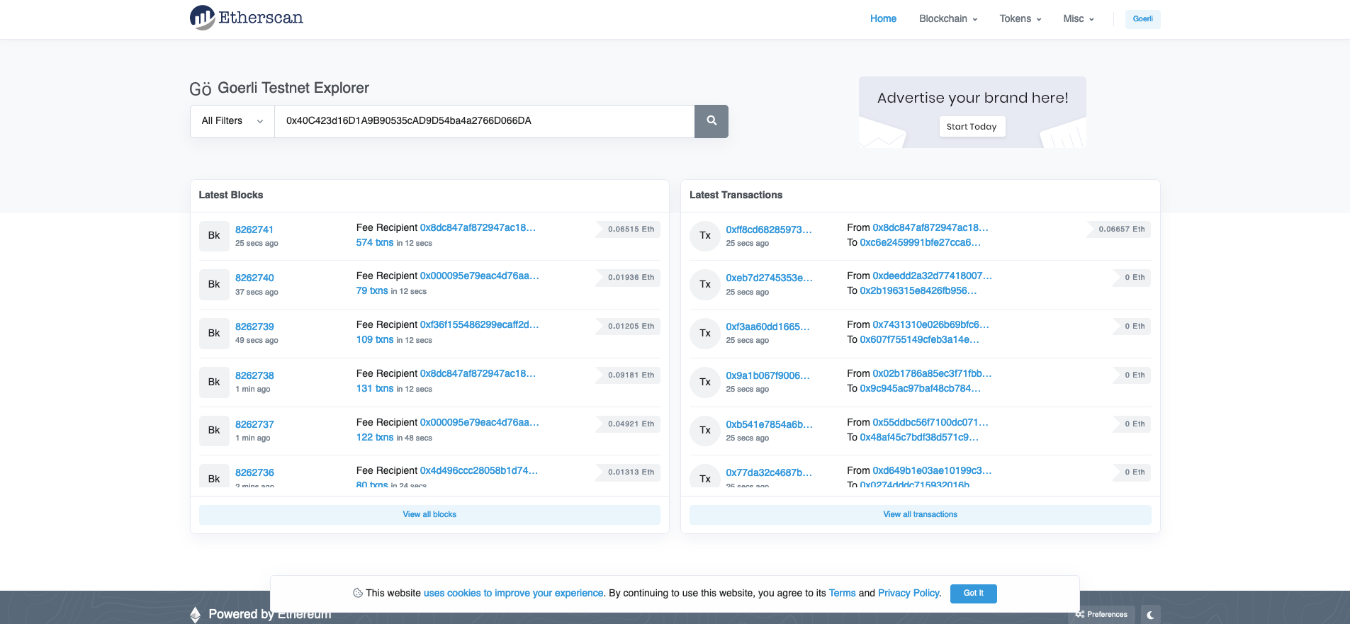Click the 0.09181 Eth block reward badge

tap(628, 375)
